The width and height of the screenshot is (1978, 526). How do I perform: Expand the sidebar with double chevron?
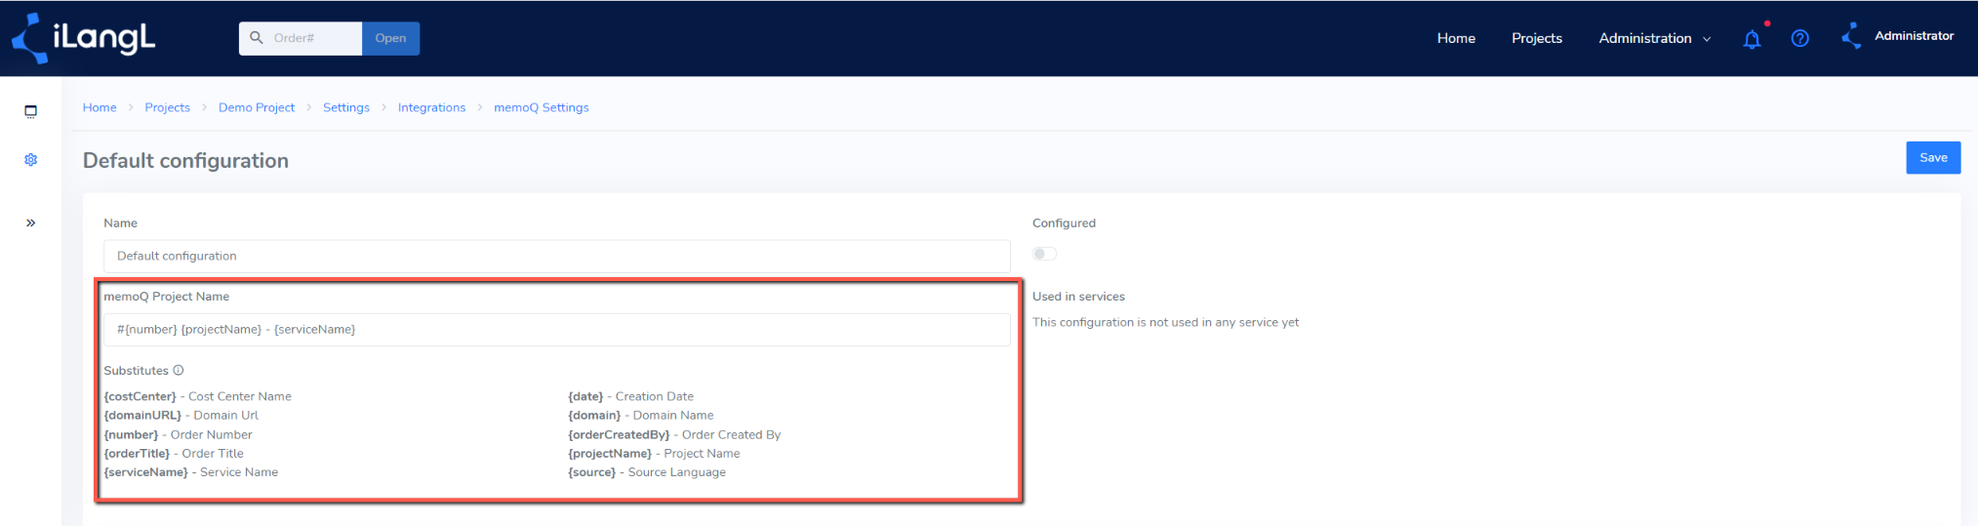pyautogui.click(x=31, y=223)
